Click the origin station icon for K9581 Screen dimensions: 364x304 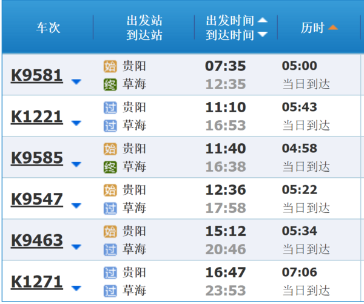(110, 66)
